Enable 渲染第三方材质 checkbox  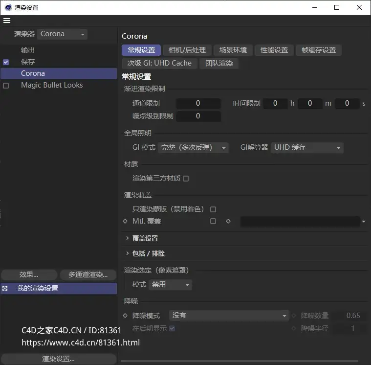(186, 179)
